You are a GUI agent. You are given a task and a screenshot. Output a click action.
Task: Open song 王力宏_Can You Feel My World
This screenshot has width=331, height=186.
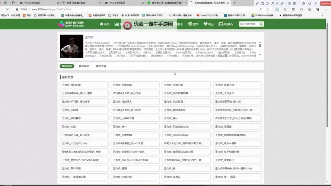[x=135, y=160]
